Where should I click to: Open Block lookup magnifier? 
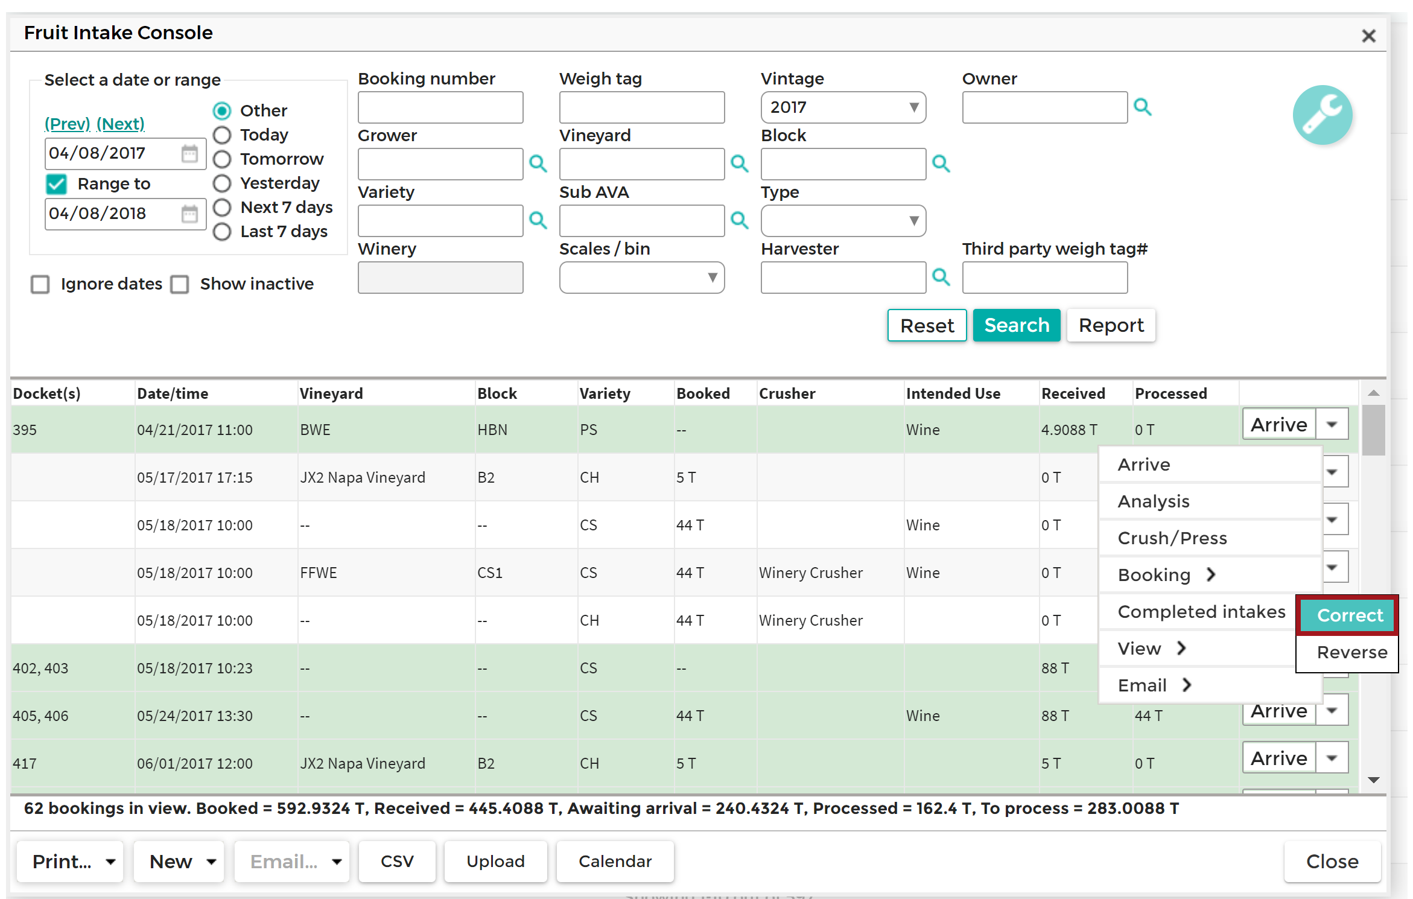(941, 164)
